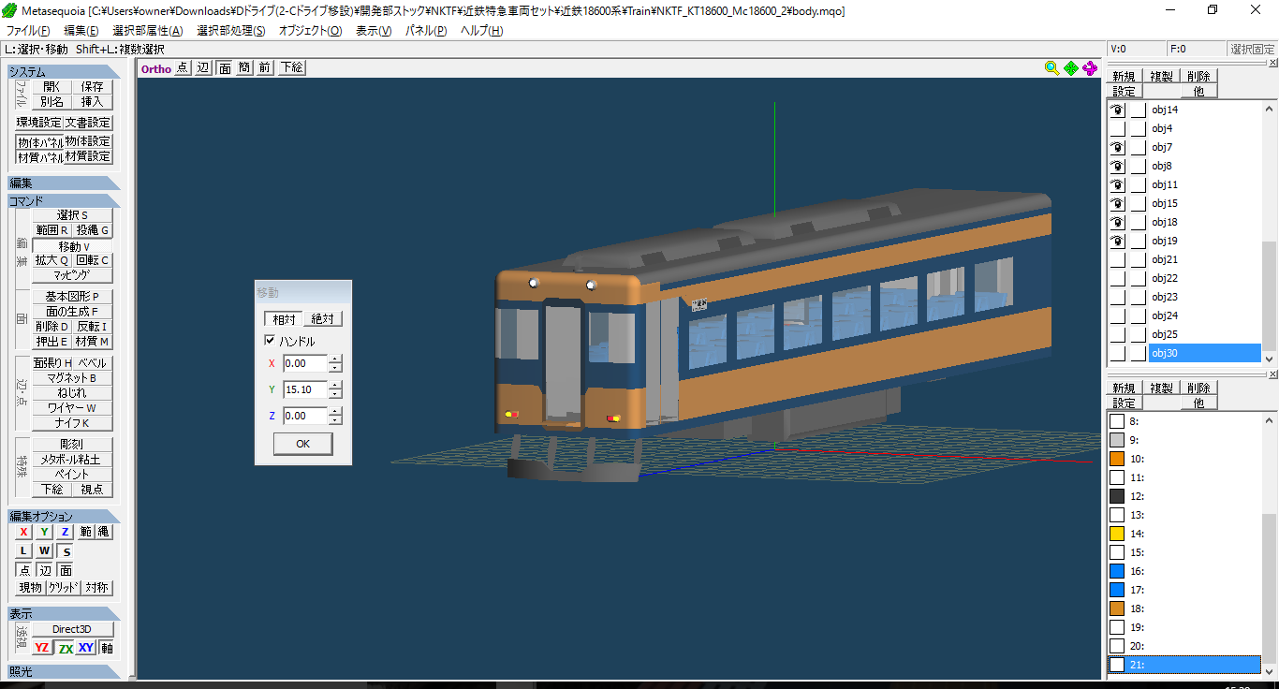Image resolution: width=1279 pixels, height=689 pixels.
Task: Toggle the Y axis edit option
Action: (x=44, y=532)
